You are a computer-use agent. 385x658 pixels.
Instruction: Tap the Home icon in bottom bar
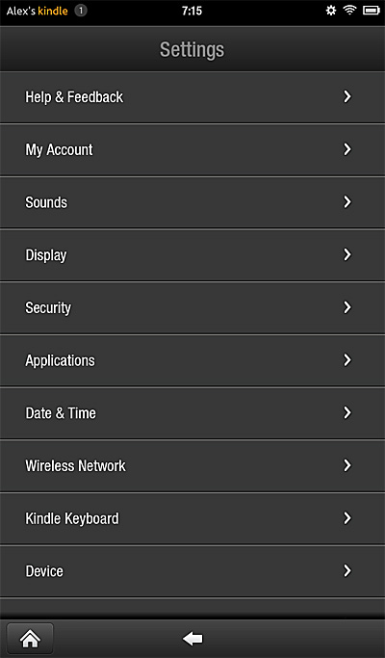pos(30,639)
